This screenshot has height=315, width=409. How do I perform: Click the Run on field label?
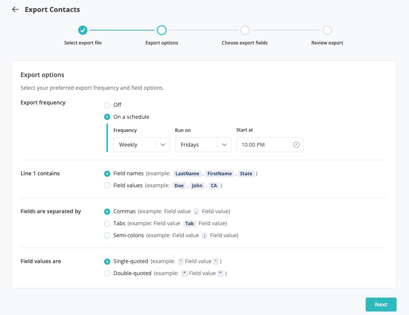(183, 130)
